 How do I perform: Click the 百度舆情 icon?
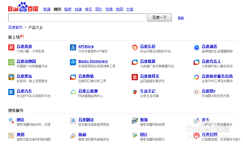pos(73,77)
